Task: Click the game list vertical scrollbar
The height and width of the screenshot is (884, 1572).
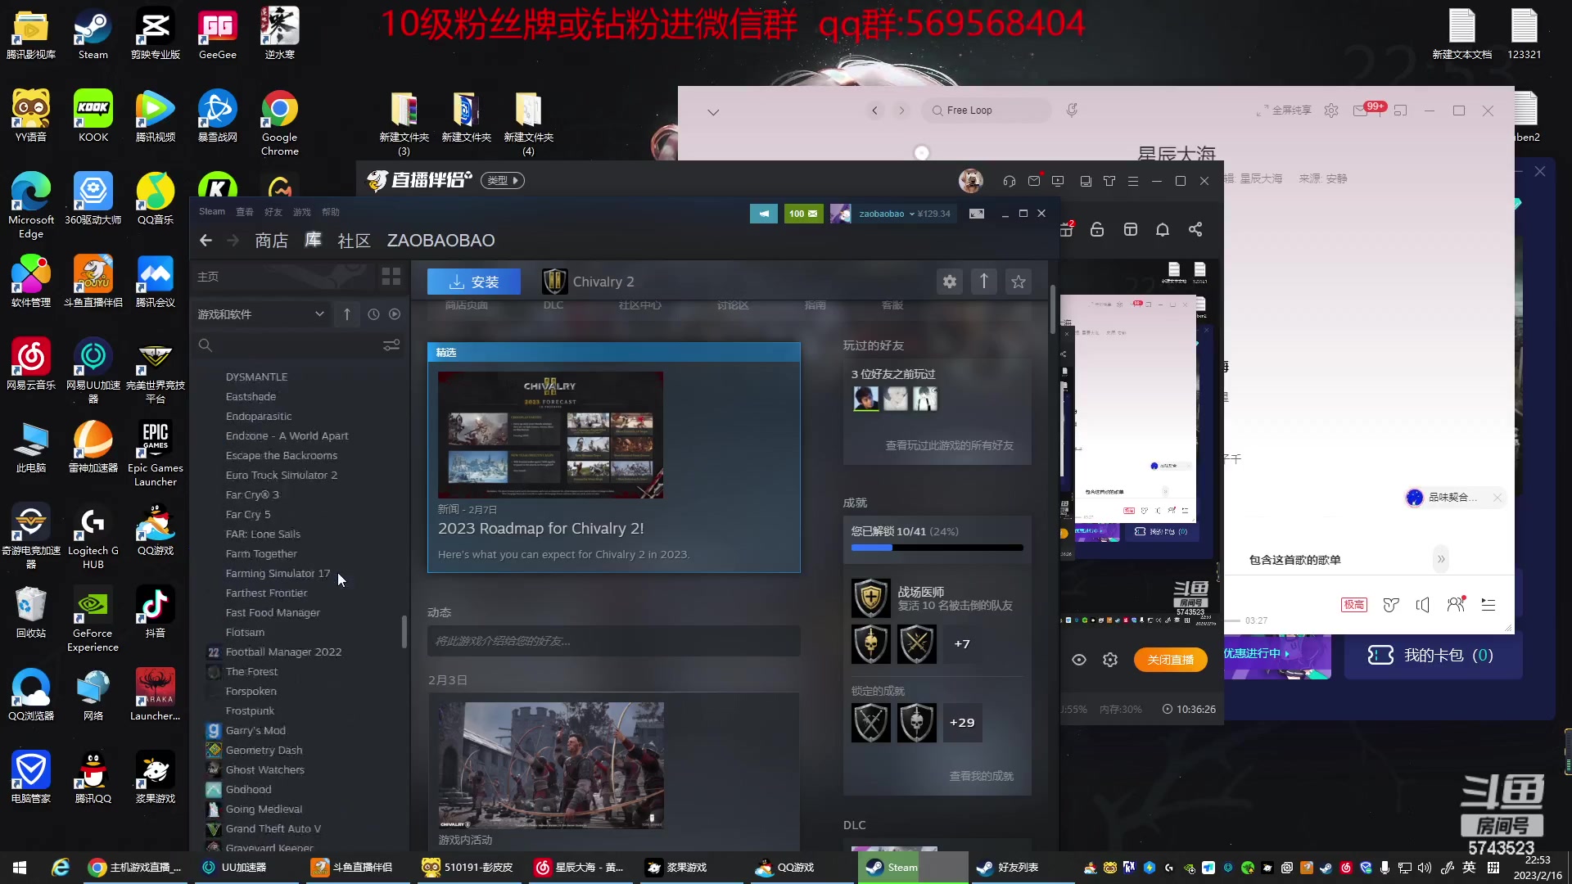Action: (x=404, y=631)
